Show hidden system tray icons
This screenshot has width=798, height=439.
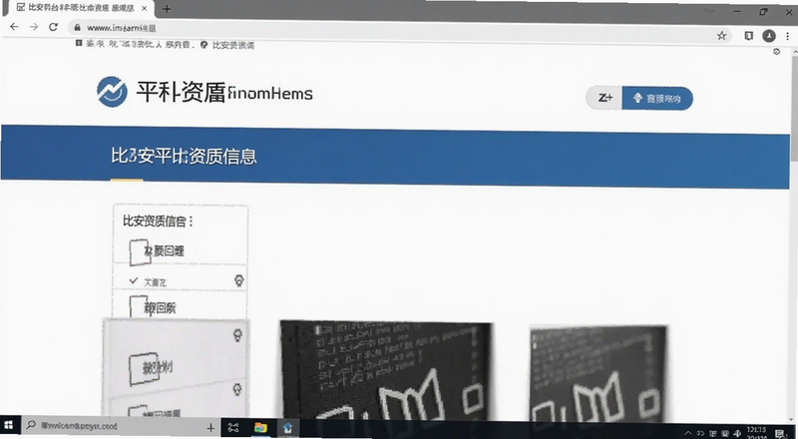click(x=687, y=433)
